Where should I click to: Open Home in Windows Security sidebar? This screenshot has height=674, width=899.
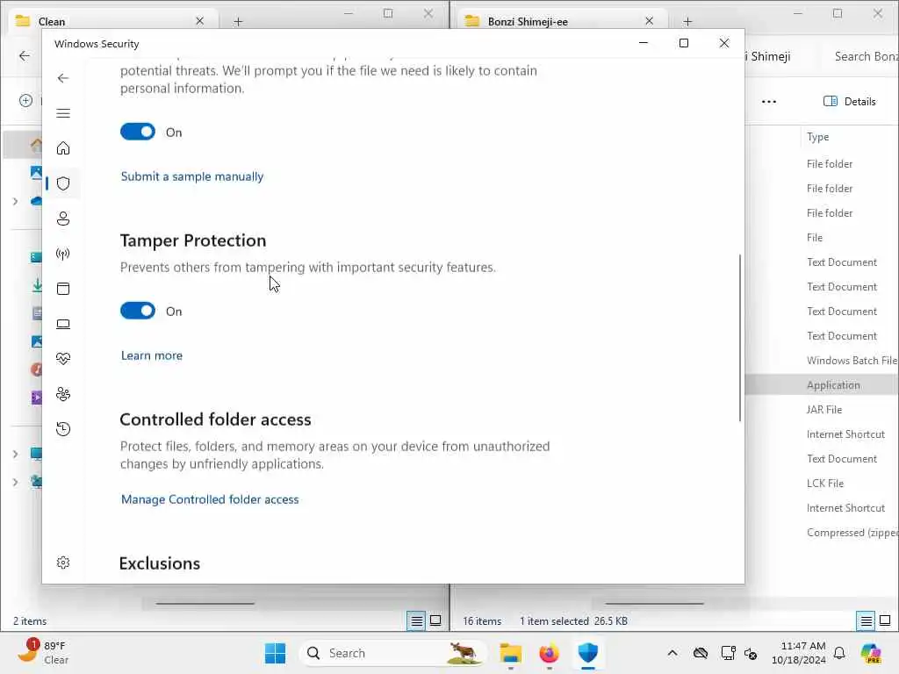(63, 148)
